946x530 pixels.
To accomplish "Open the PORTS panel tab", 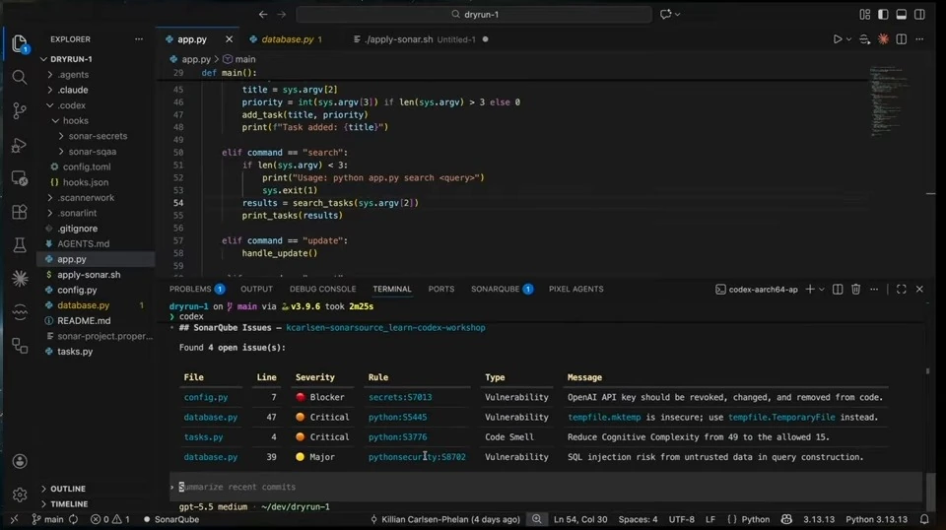I will 441,289.
